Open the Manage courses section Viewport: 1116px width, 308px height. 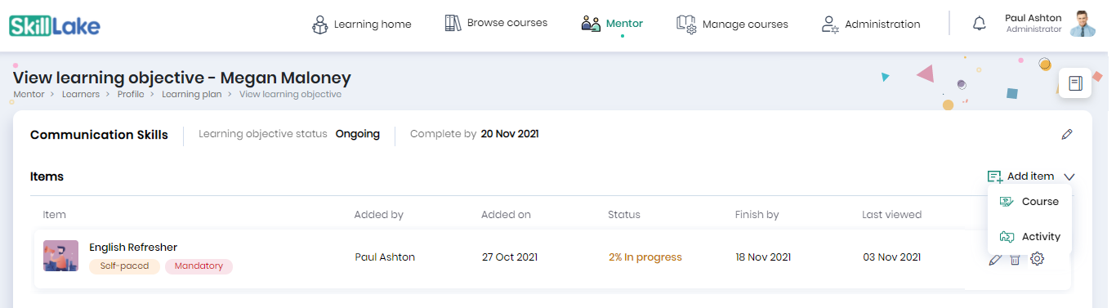pos(732,25)
